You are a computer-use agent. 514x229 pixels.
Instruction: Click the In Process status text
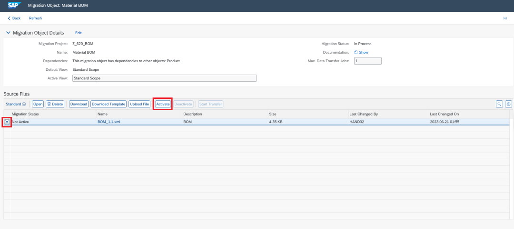click(363, 44)
